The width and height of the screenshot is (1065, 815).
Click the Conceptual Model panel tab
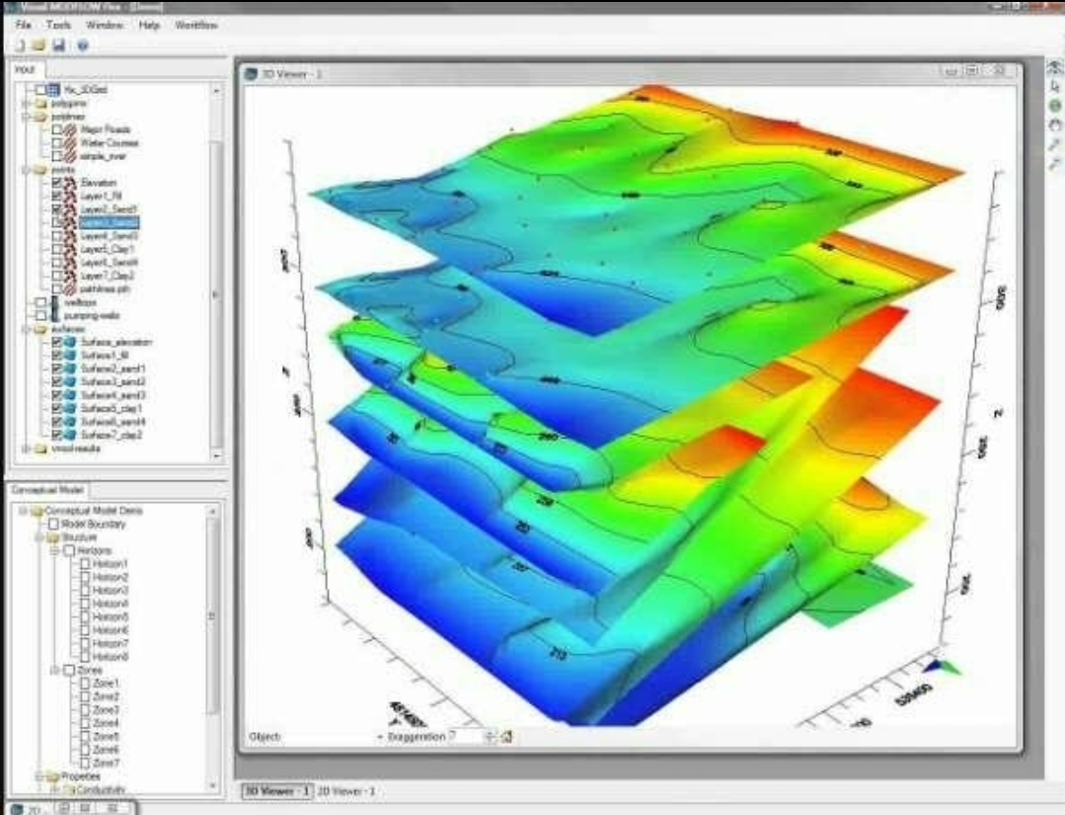click(x=47, y=490)
